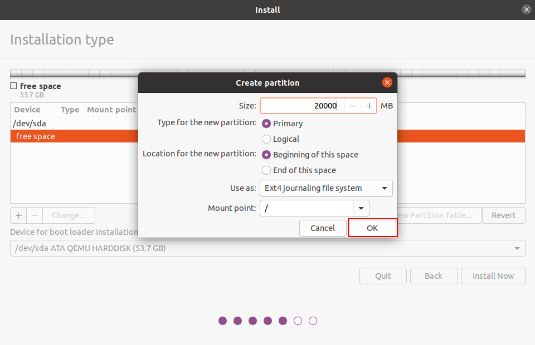Cancel the partition creation
The height and width of the screenshot is (345, 535).
tap(323, 228)
